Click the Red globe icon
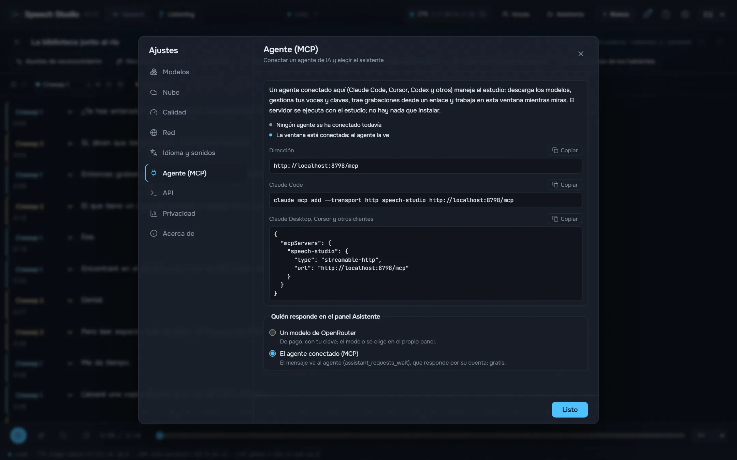The width and height of the screenshot is (737, 460). click(154, 133)
